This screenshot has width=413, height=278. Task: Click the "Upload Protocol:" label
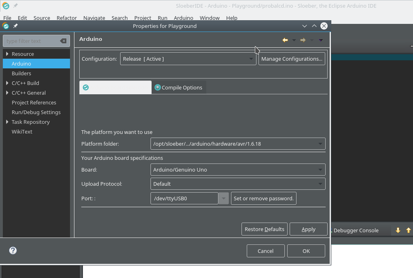[x=102, y=184]
